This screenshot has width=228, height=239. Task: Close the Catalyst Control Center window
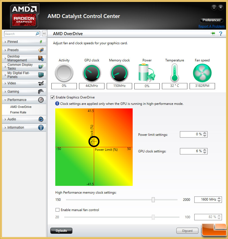click(221, 7)
